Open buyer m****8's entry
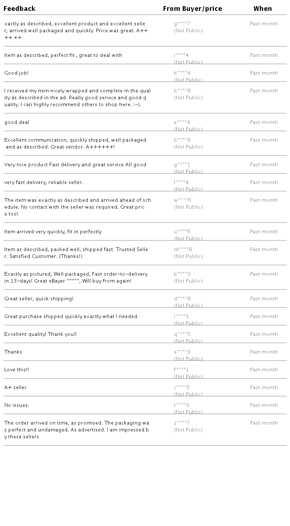The width and height of the screenshot is (290, 526). tap(183, 250)
